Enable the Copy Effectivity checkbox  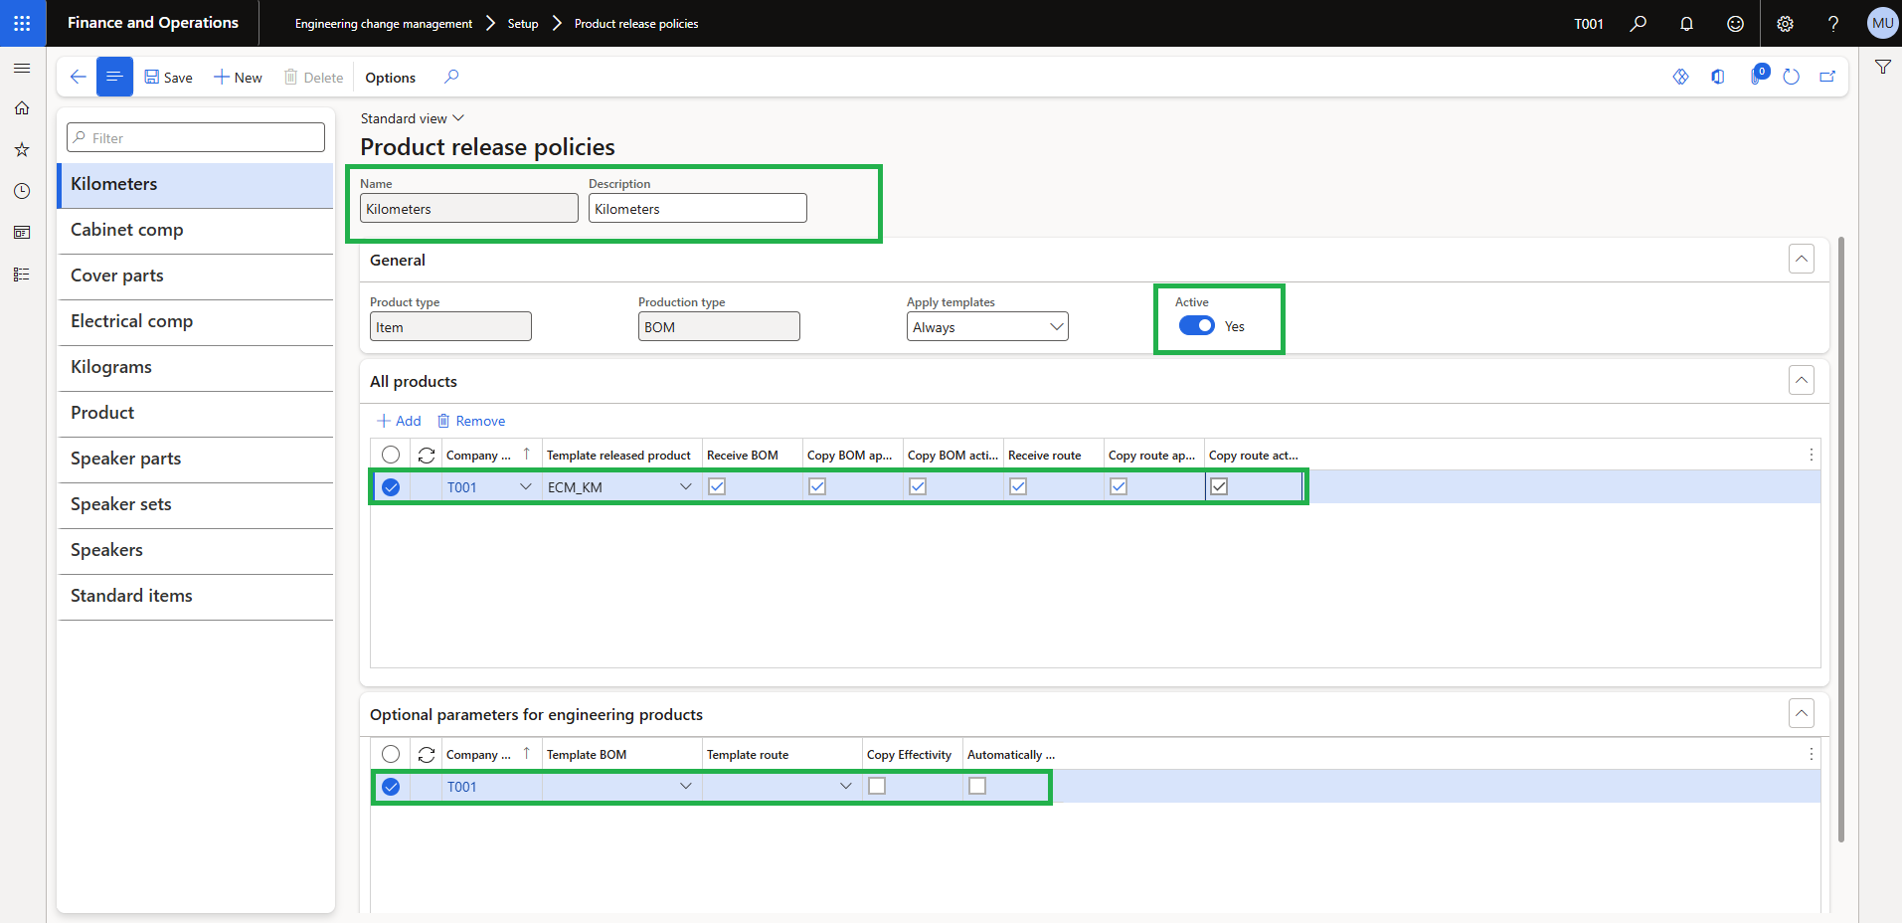point(876,786)
